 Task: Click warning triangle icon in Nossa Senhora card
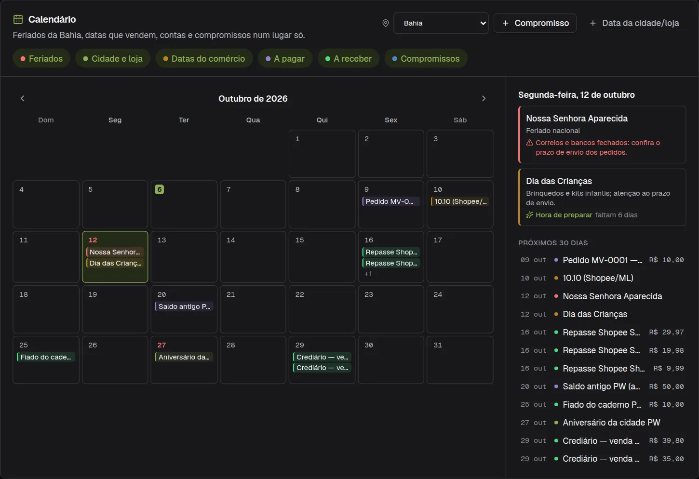pyautogui.click(x=529, y=143)
